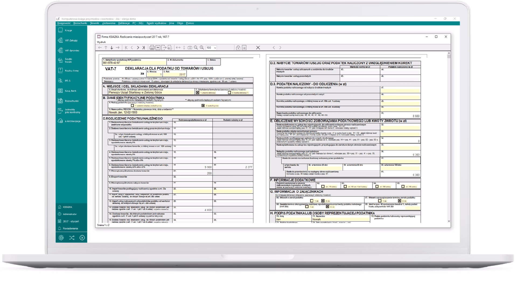Check the 'podatnik niebędący osobą fizyczną' box

tap(132, 106)
